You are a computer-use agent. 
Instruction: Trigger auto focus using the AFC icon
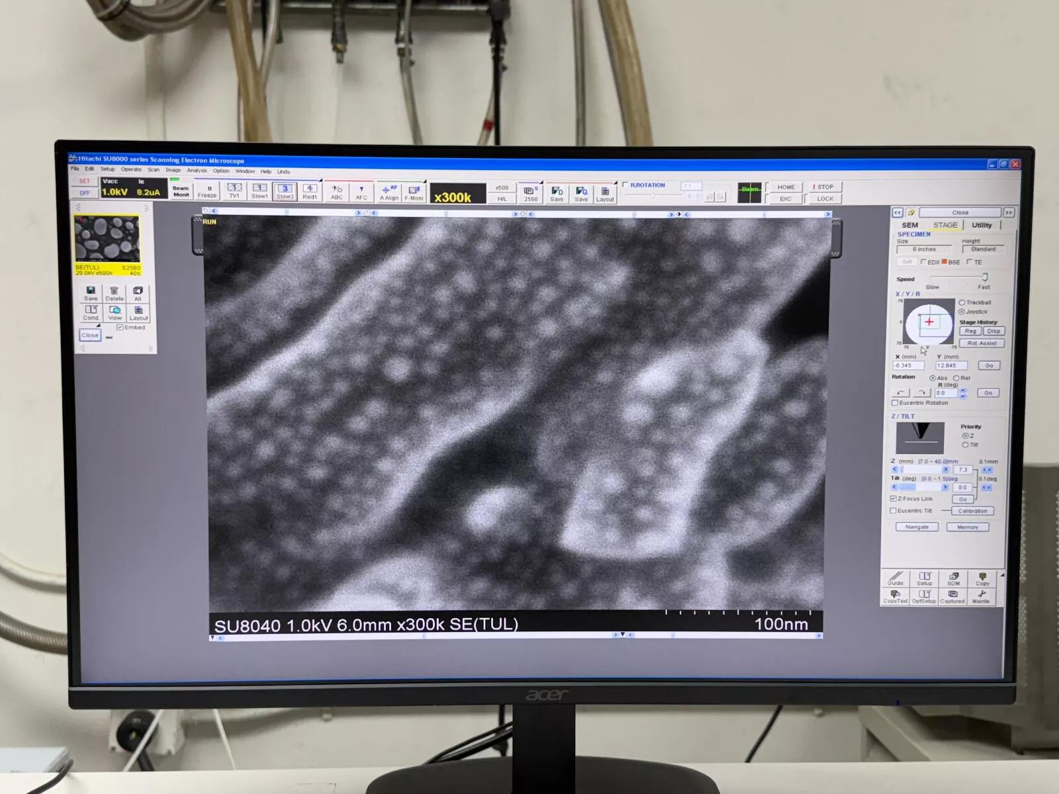pos(361,193)
